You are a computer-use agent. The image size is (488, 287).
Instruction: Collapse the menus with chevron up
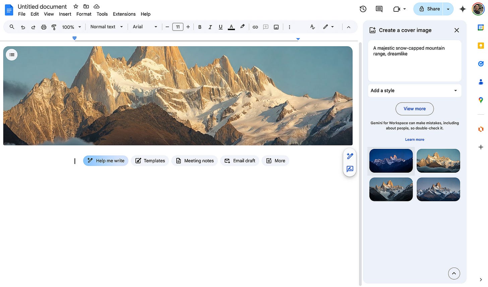coord(349,27)
